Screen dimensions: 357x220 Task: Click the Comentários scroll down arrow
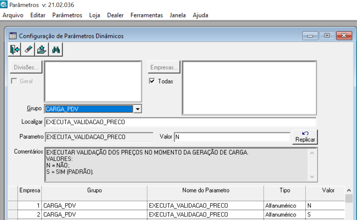click(312, 177)
